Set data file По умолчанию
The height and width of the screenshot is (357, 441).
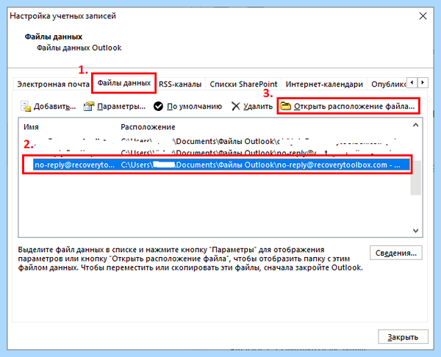pos(194,107)
